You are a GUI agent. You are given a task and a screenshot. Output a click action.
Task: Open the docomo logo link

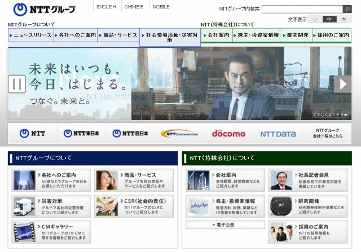(228, 134)
